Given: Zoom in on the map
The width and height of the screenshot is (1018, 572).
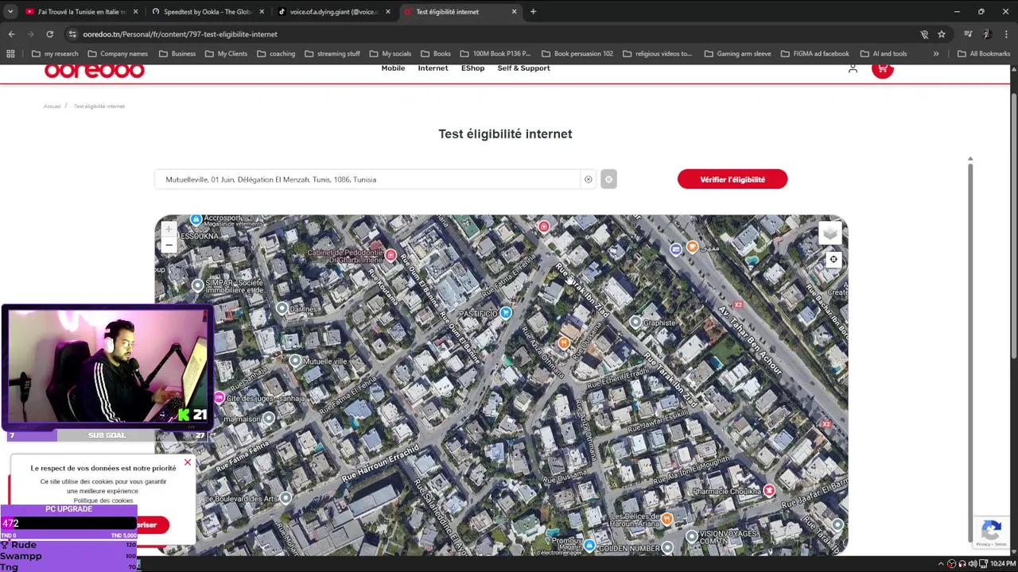Looking at the screenshot, I should pos(169,230).
